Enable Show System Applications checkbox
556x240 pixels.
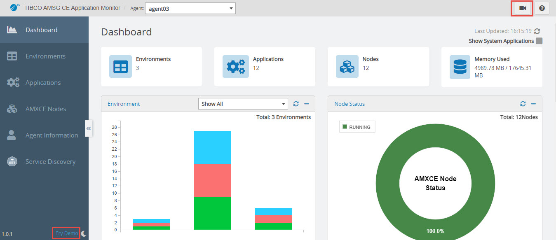[x=539, y=41]
